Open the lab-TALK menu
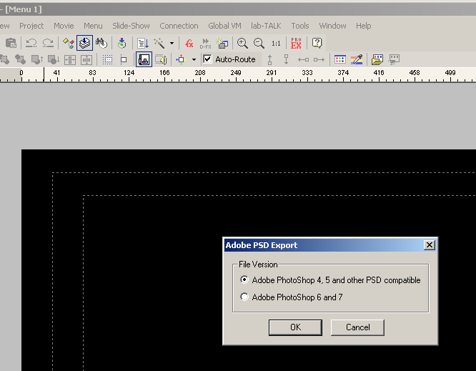476x371 pixels. [266, 26]
